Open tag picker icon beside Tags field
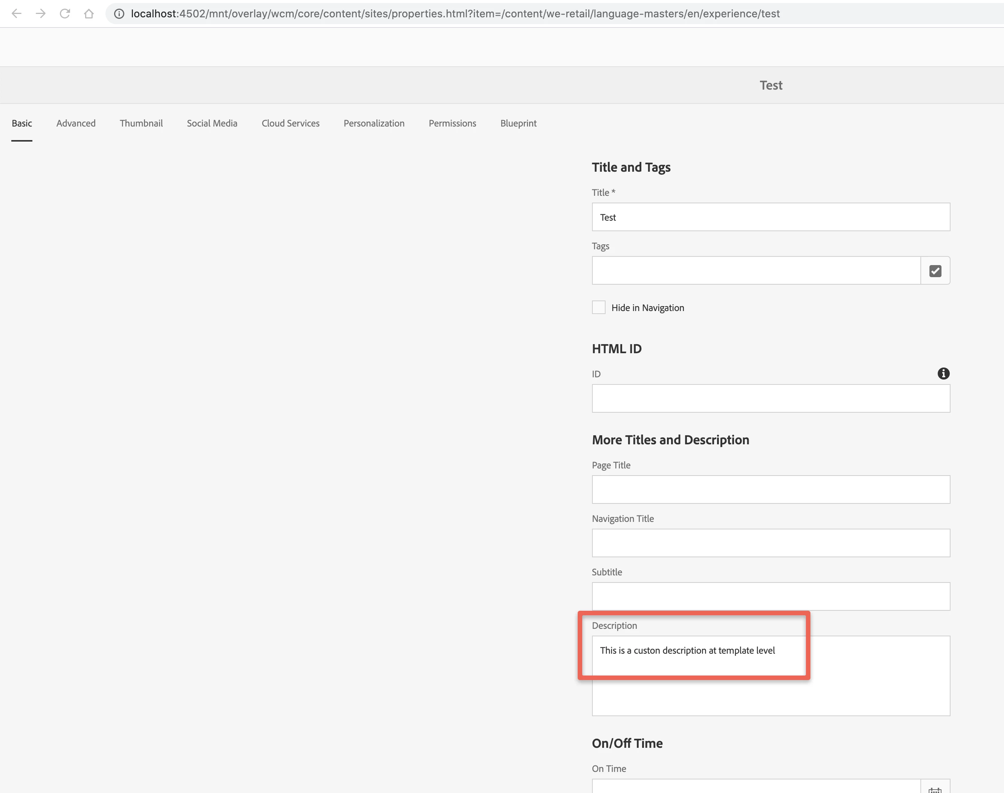Image resolution: width=1004 pixels, height=793 pixels. coord(935,271)
